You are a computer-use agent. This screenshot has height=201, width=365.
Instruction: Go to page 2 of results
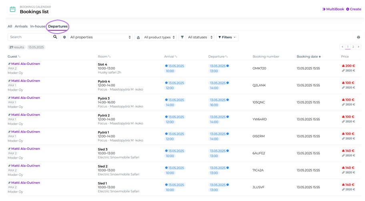click(x=353, y=47)
